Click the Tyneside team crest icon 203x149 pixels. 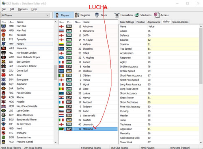[4, 39]
